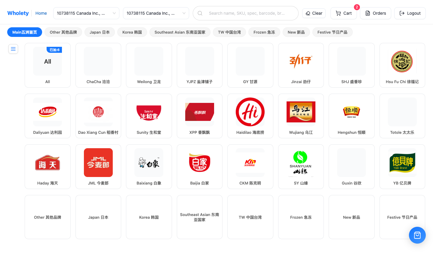Open the Cart button
Image resolution: width=433 pixels, height=270 pixels.
point(344,13)
